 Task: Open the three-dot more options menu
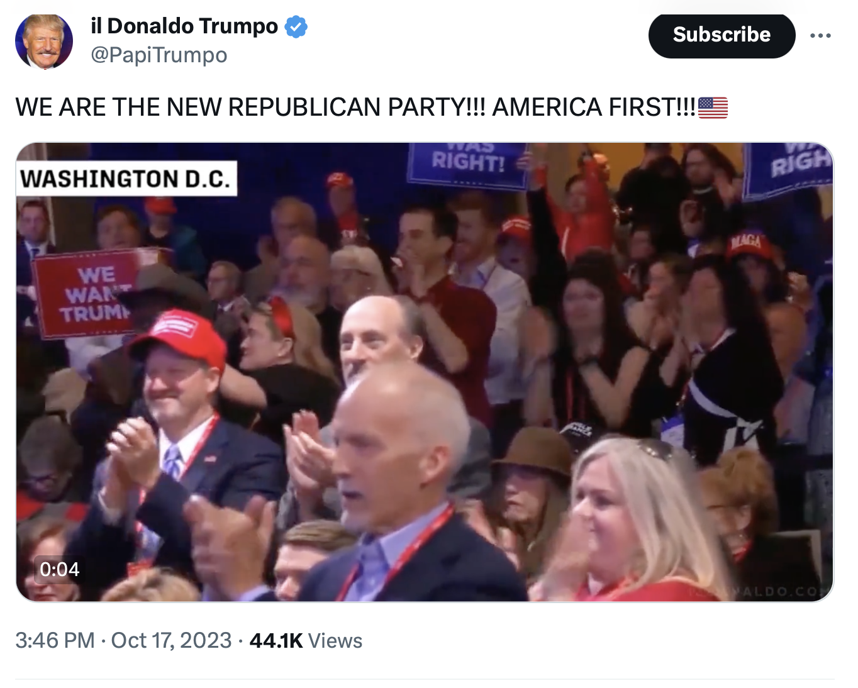pyautogui.click(x=820, y=35)
